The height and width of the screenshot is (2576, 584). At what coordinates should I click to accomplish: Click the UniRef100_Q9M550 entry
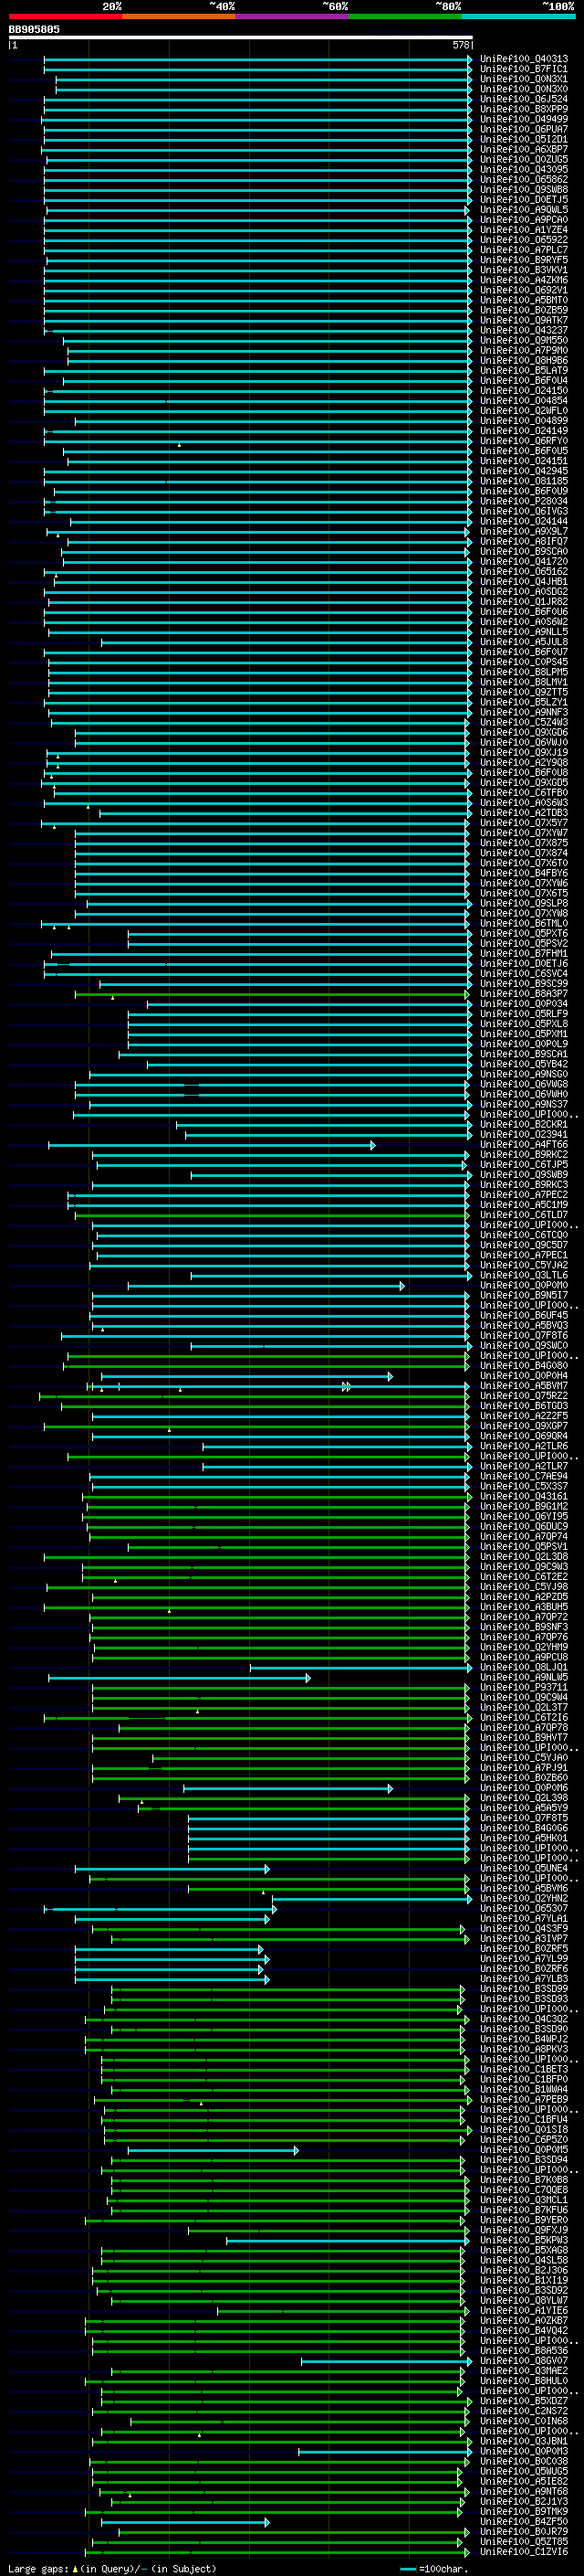coord(524,340)
